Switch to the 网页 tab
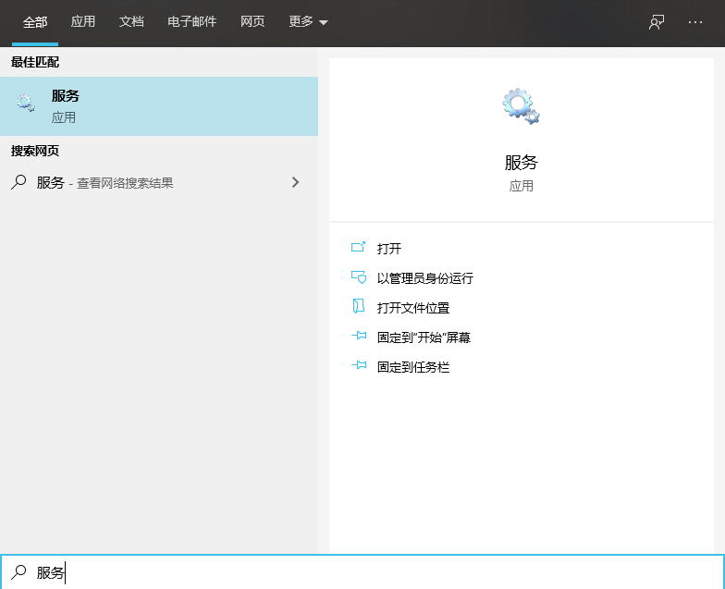725x589 pixels. pyautogui.click(x=252, y=22)
